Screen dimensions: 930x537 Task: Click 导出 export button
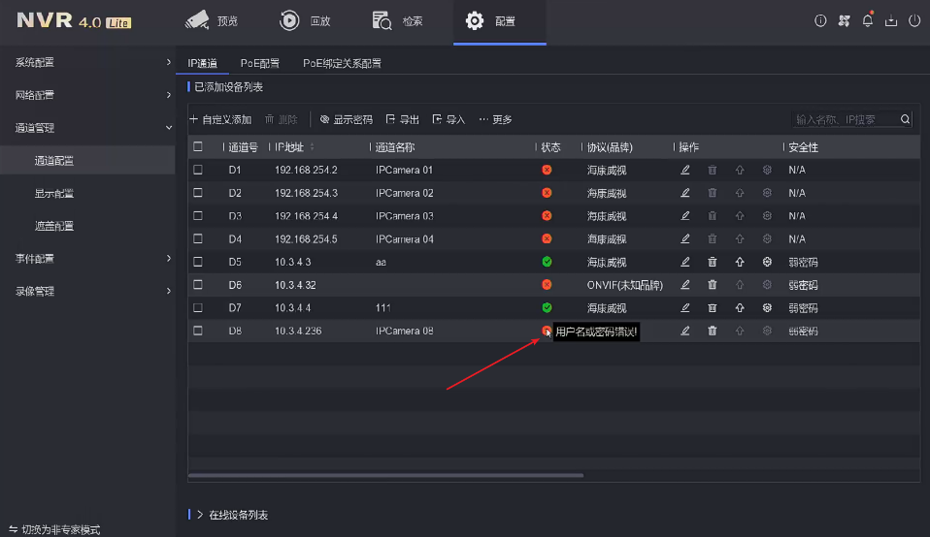coord(402,119)
